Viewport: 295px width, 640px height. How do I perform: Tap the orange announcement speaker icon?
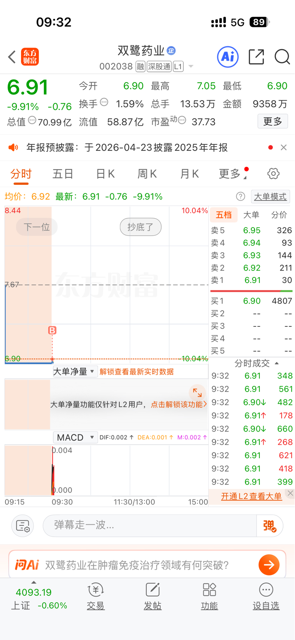click(13, 148)
